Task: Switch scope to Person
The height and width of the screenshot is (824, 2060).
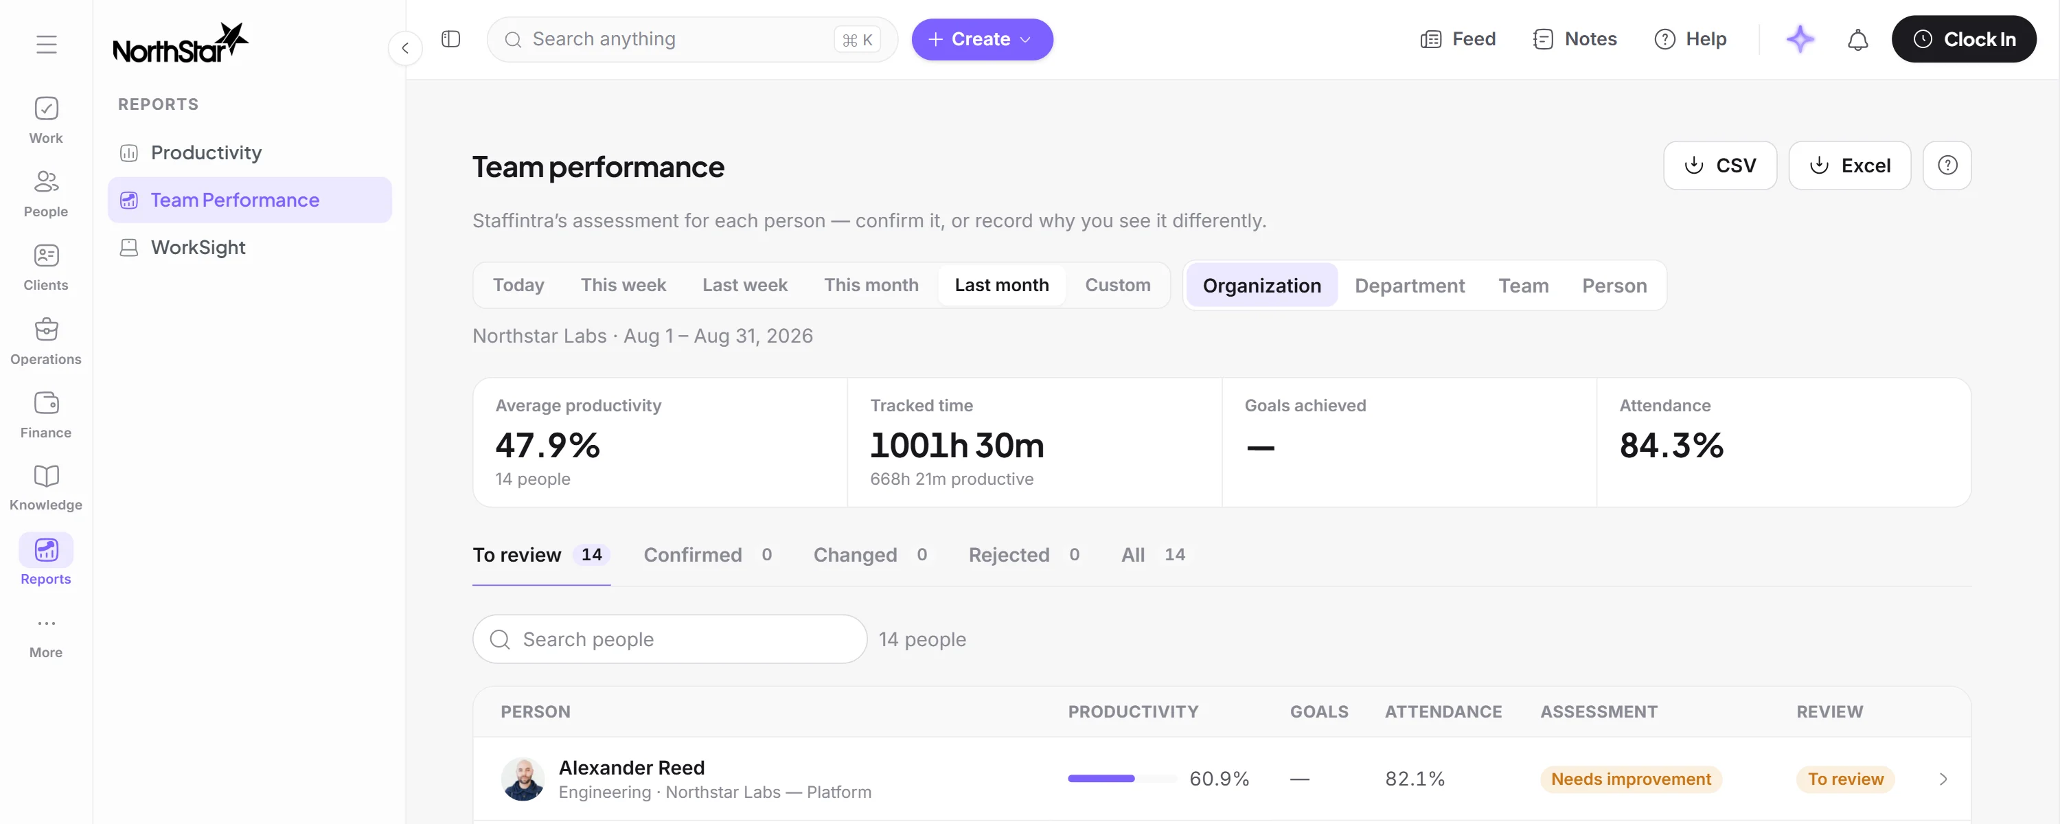Action: (1614, 286)
